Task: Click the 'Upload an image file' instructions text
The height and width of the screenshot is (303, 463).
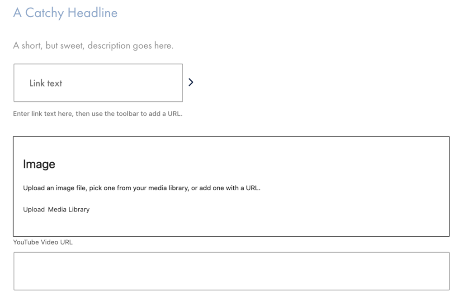Action: pyautogui.click(x=142, y=188)
